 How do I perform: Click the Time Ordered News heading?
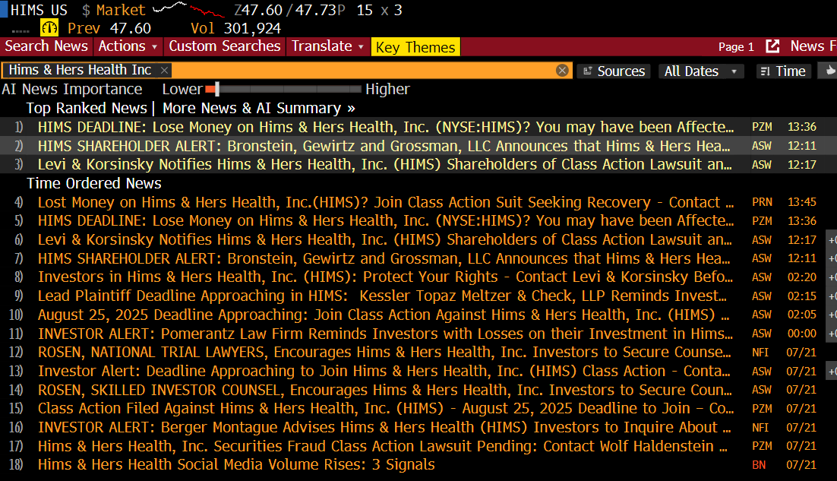tap(94, 184)
